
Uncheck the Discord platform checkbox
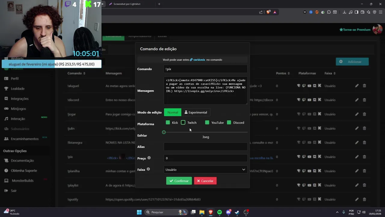229,122
